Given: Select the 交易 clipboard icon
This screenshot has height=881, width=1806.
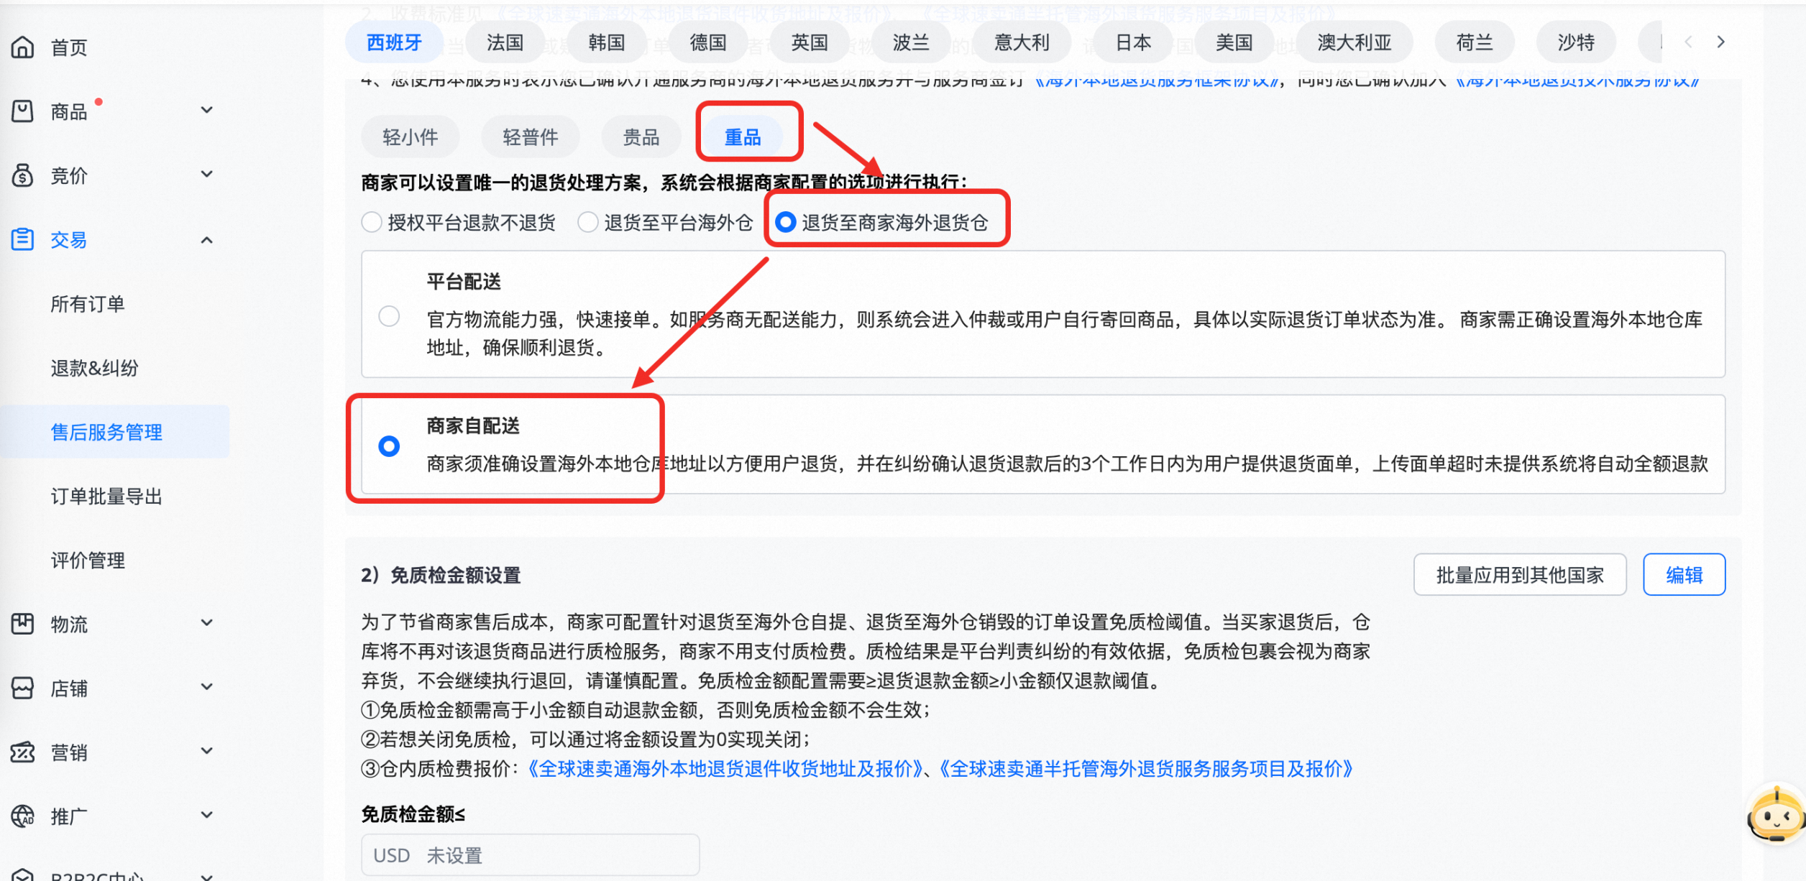Looking at the screenshot, I should pos(22,239).
